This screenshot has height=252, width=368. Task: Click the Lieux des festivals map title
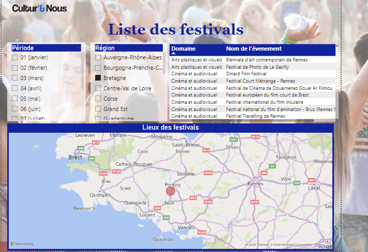[171, 128]
